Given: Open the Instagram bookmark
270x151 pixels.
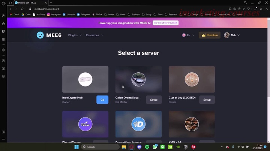Looking at the screenshot, I should tap(54, 15).
